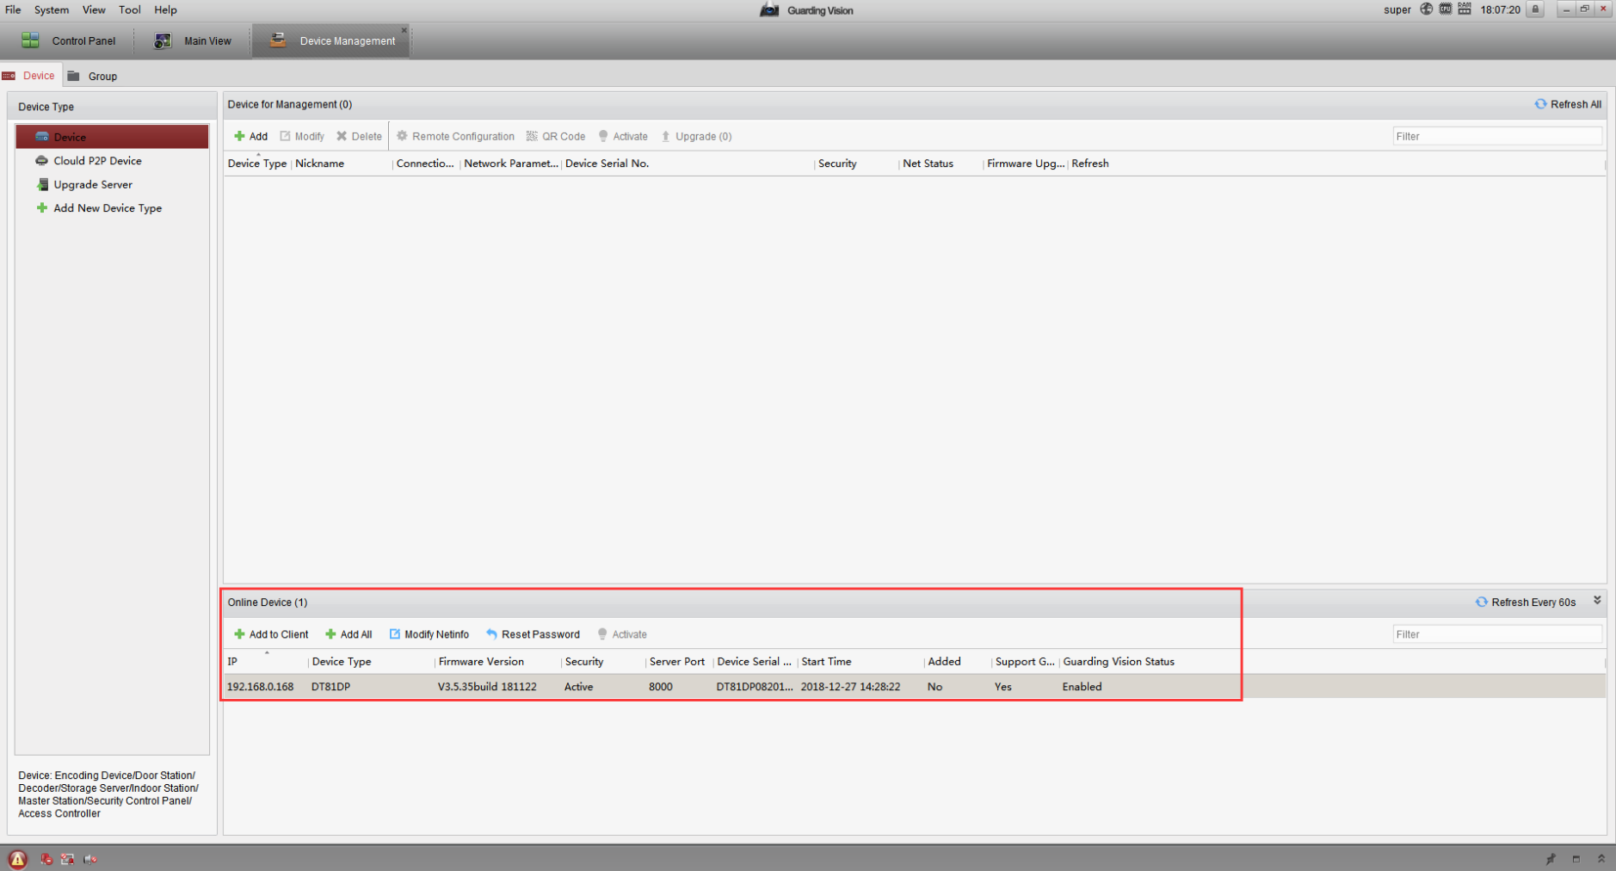Screen dimensions: 1616x871
Task: Open the QR Code tool
Action: pos(556,136)
